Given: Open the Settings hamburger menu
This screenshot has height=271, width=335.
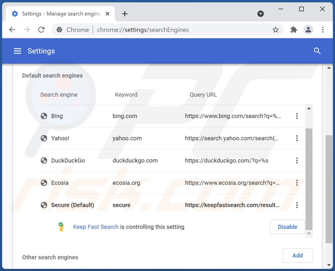Looking at the screenshot, I should [x=17, y=51].
